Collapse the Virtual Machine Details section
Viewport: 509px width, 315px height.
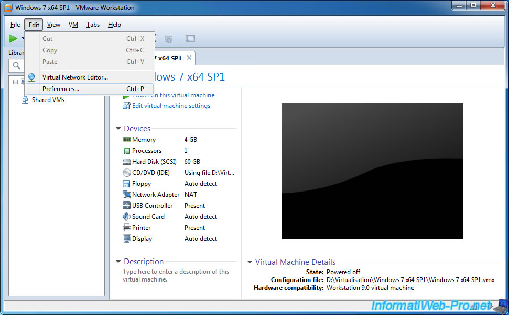click(x=250, y=262)
